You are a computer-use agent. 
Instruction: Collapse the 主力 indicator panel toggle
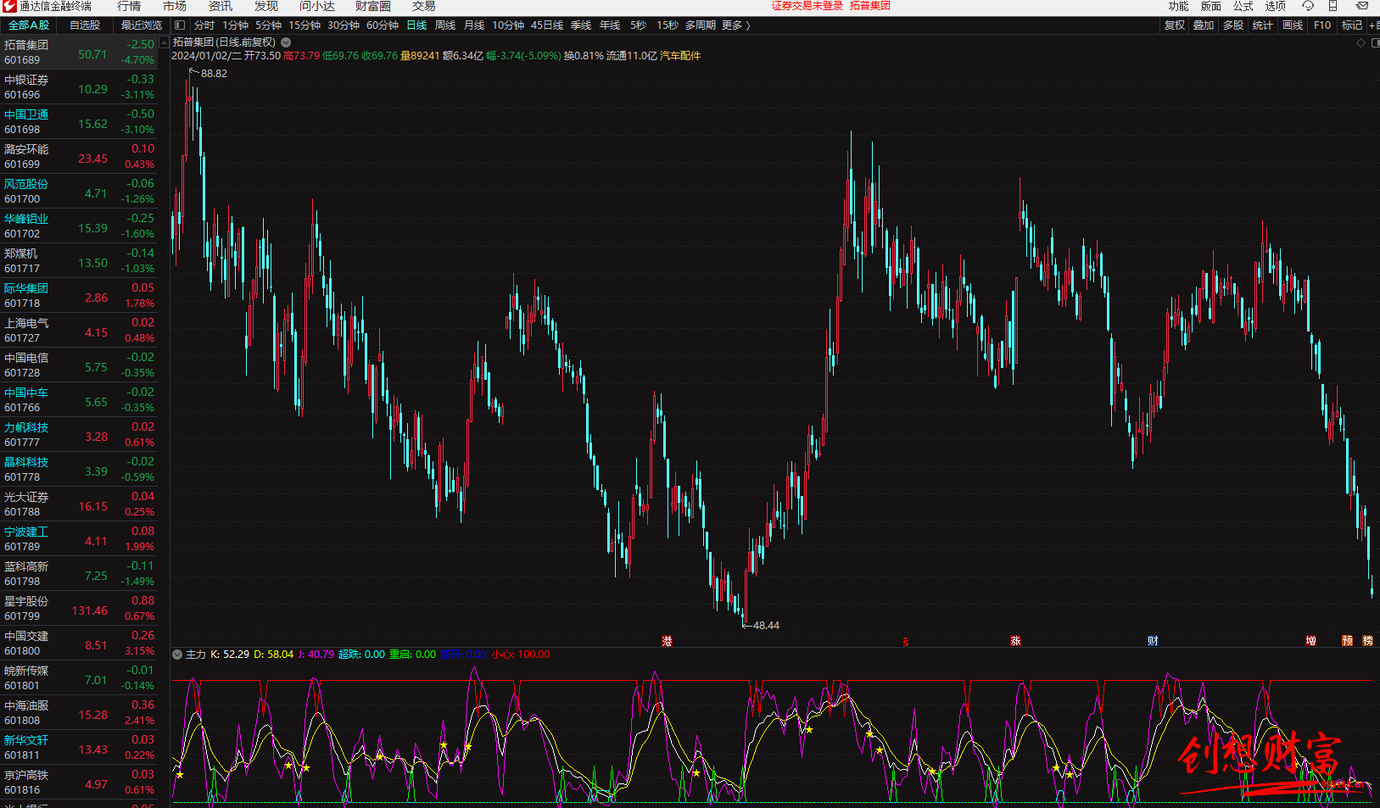pyautogui.click(x=177, y=655)
